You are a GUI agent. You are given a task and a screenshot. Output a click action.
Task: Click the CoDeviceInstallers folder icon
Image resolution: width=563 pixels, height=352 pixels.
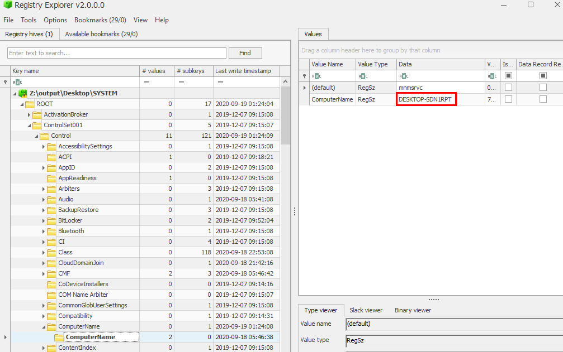click(x=51, y=284)
